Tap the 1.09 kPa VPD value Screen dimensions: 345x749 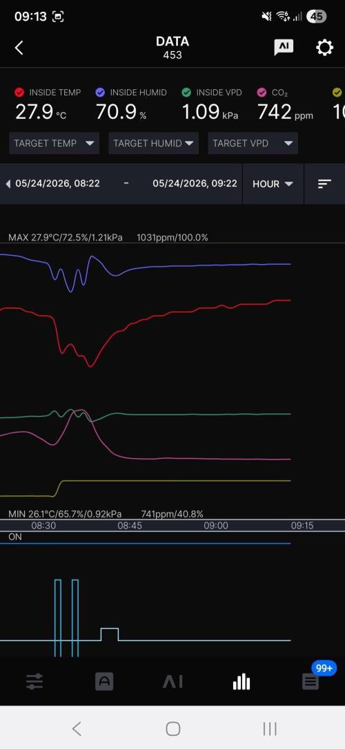(210, 112)
